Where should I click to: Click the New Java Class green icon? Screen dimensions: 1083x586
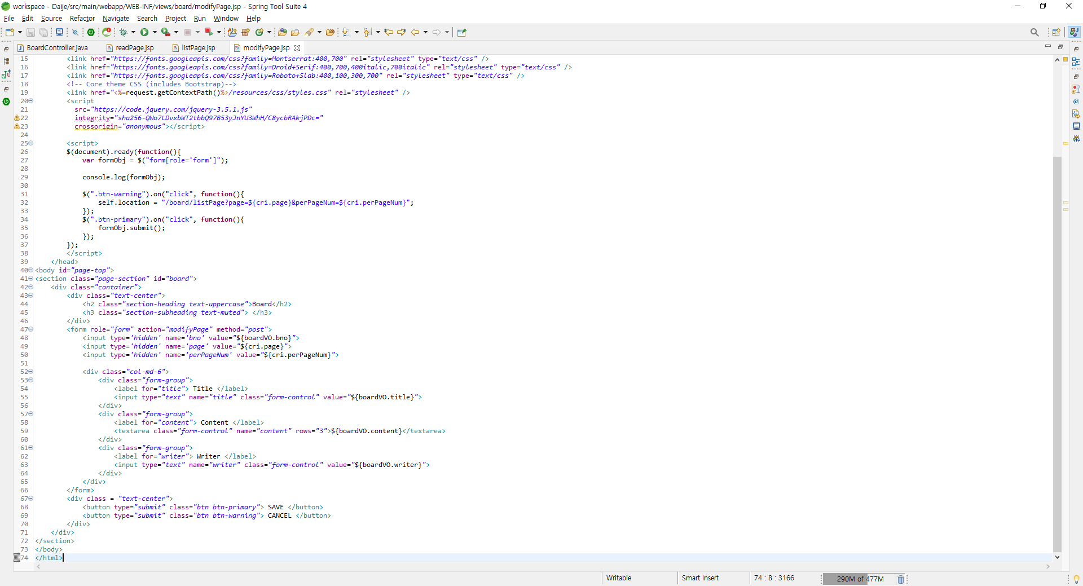pos(259,32)
